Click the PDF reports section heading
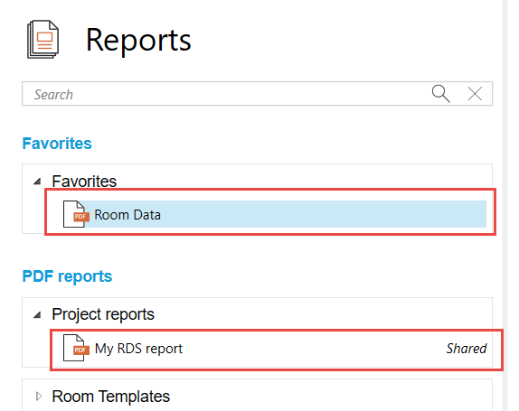 pyautogui.click(x=67, y=276)
